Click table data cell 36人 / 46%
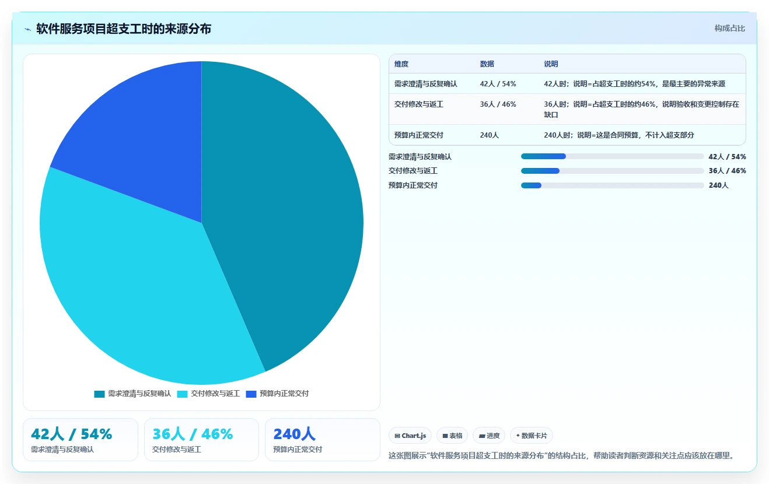The width and height of the screenshot is (769, 484). pyautogui.click(x=498, y=104)
